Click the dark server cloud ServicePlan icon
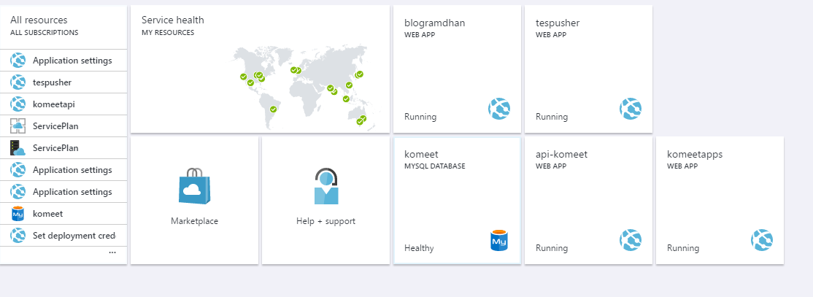 [18, 147]
